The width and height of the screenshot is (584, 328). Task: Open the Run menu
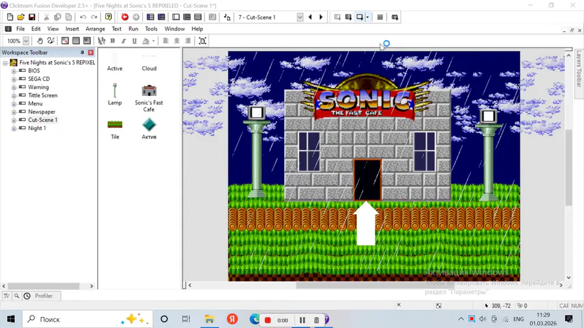(x=133, y=29)
